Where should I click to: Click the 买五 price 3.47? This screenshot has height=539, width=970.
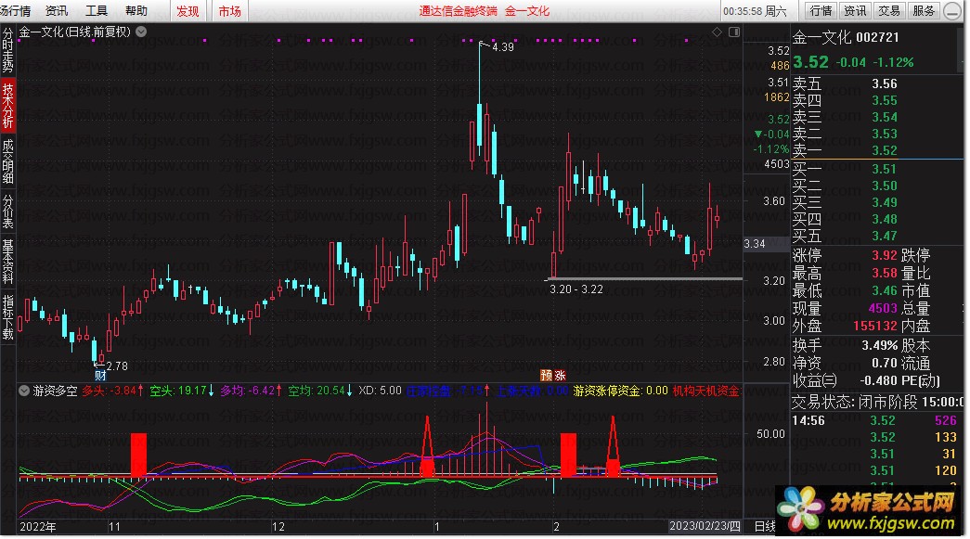click(x=885, y=236)
